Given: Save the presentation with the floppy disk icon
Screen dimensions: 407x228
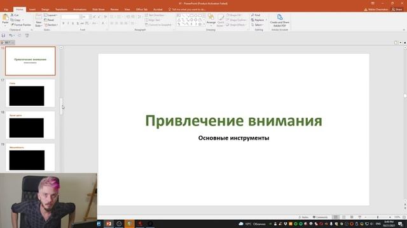Looking at the screenshot, I should tap(3, 35).
